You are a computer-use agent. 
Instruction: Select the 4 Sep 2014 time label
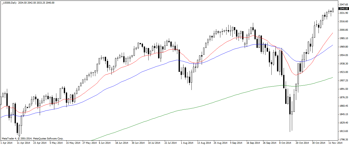(236, 143)
